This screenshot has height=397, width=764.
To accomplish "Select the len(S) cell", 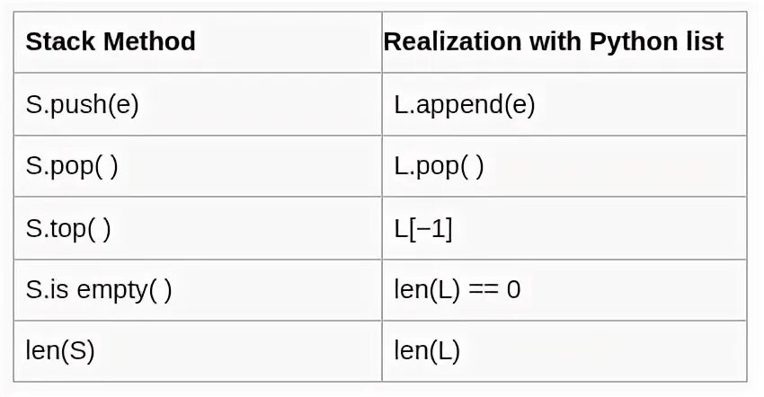I will 198,350.
